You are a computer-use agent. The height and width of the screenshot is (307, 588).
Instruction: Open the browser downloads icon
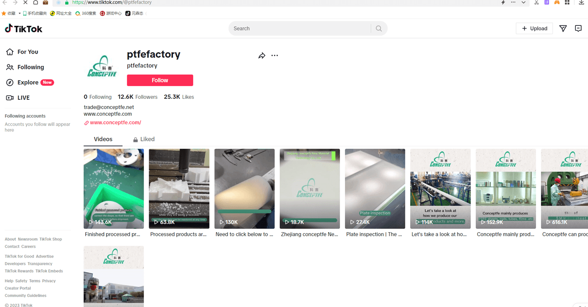coord(581,2)
